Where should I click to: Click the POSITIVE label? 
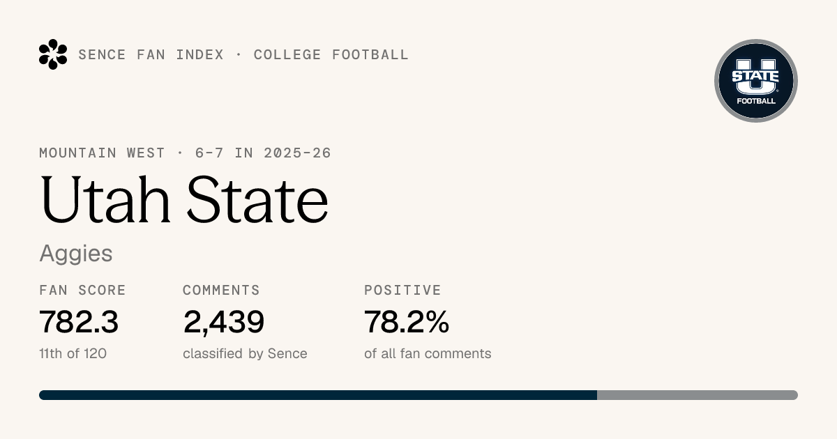[x=402, y=290]
